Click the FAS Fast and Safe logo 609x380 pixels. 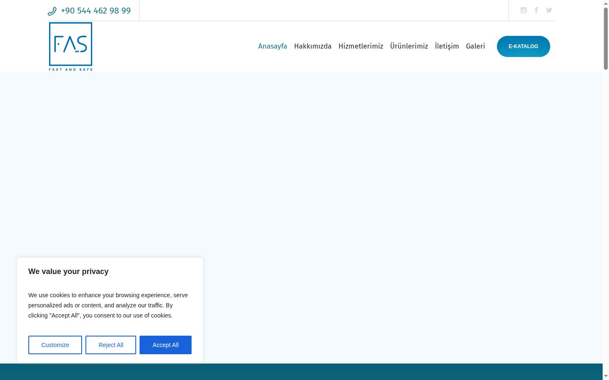71,46
